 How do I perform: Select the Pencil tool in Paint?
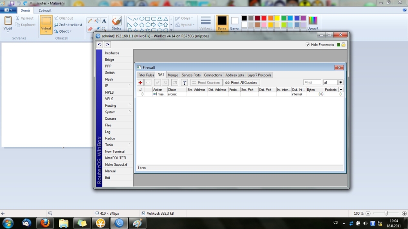(90, 21)
